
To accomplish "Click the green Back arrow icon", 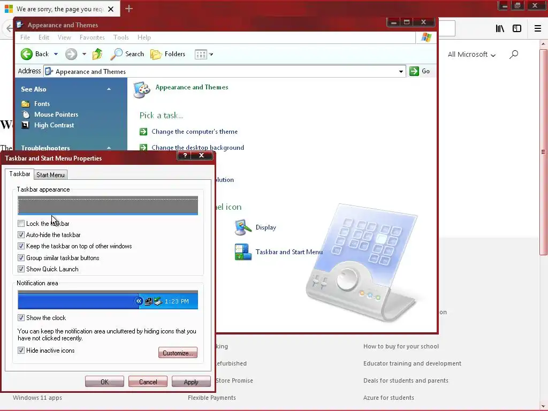I will point(27,54).
